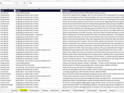
Task: Expand the formula bar dropdown arrow
Action: click(x=26, y=3)
